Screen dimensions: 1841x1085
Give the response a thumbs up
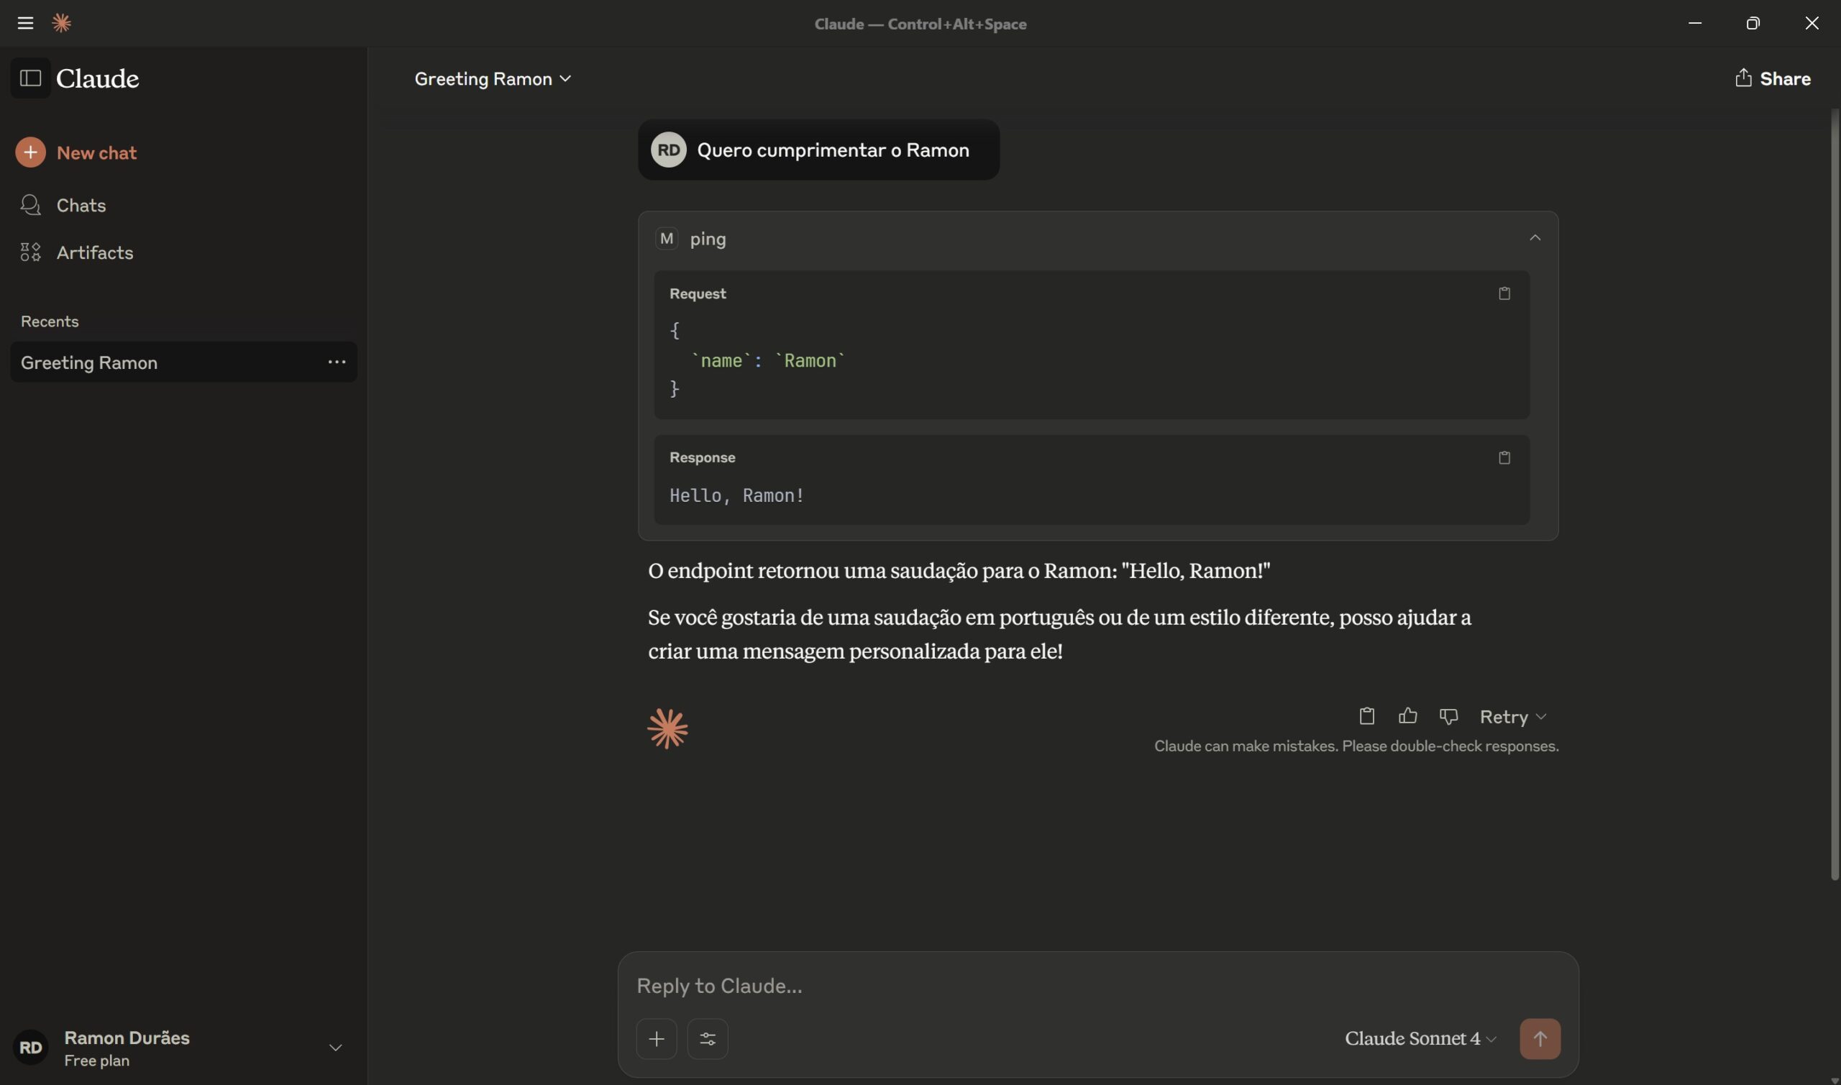[x=1407, y=715]
